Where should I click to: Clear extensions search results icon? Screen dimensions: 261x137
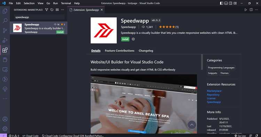pyautogui.click(x=57, y=10)
